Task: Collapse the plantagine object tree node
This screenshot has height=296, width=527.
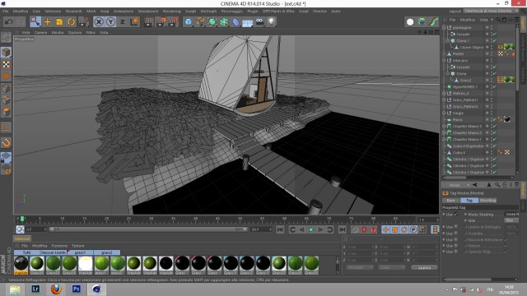Action: pos(444,27)
